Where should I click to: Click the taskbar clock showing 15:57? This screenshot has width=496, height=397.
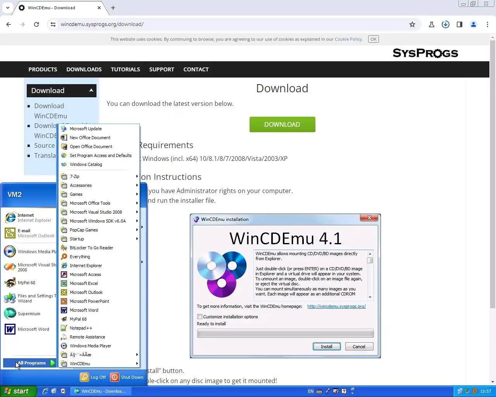click(486, 392)
